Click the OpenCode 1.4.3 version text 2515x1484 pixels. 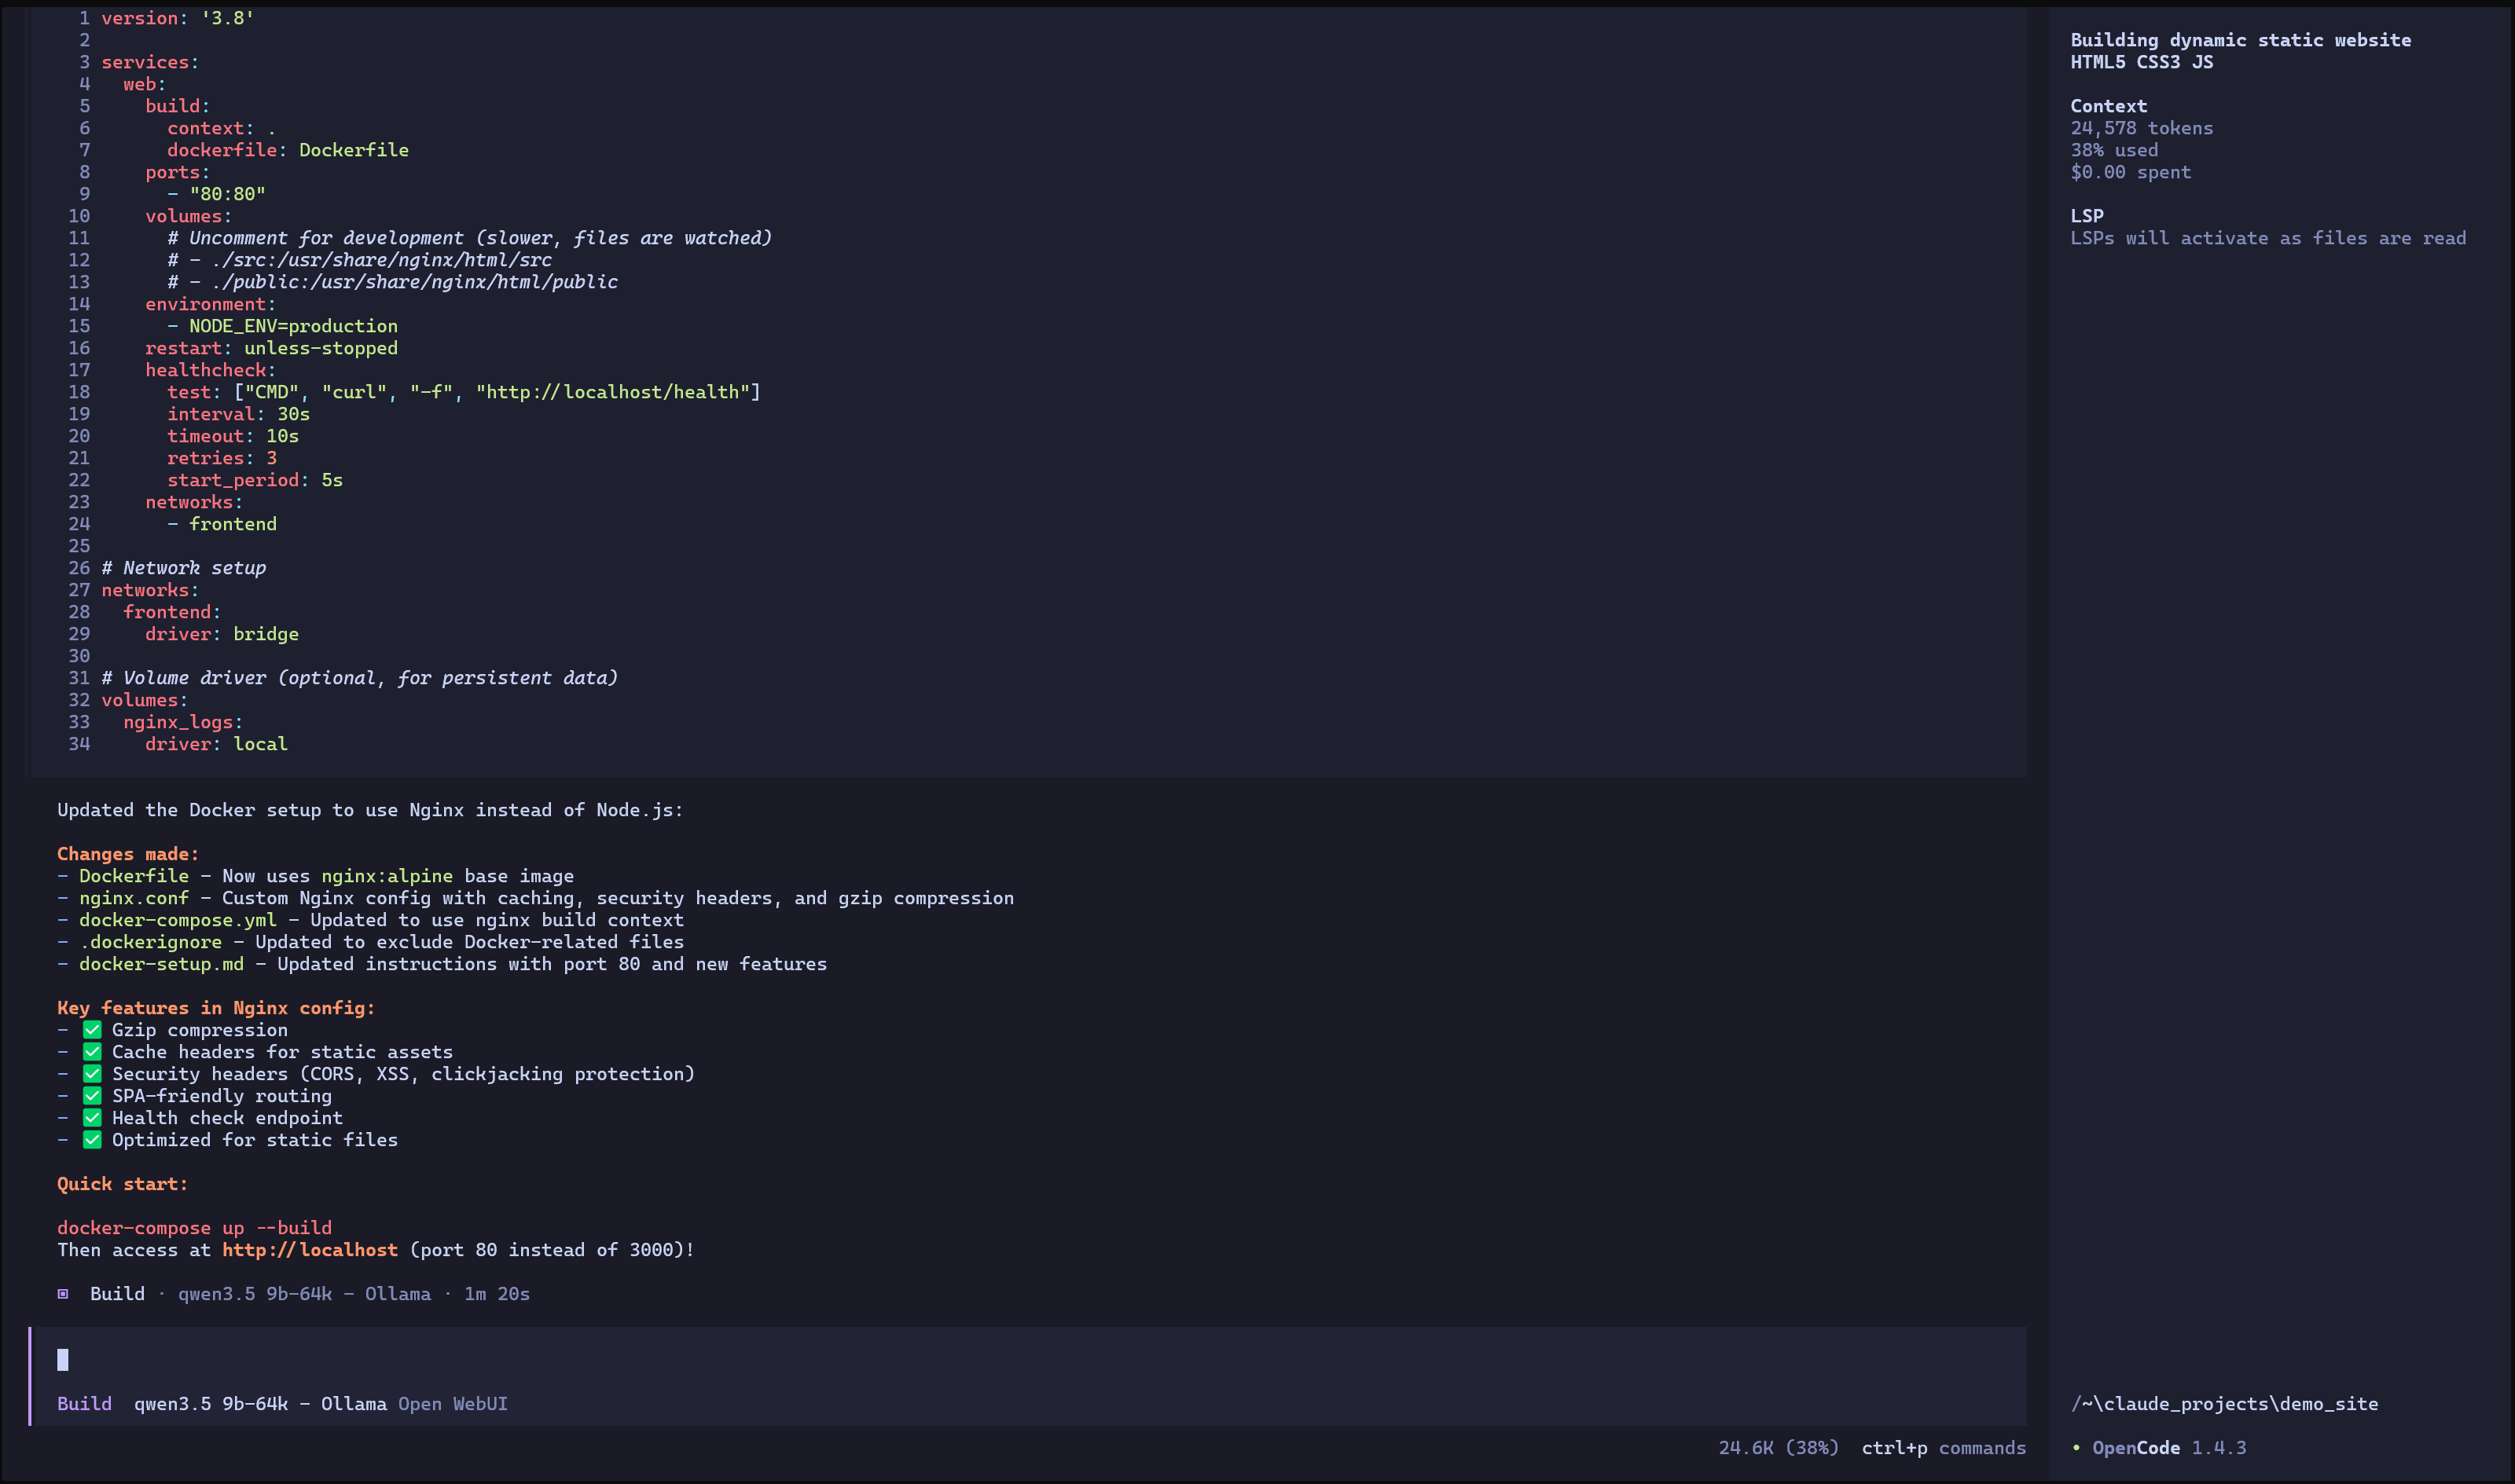(2169, 1448)
